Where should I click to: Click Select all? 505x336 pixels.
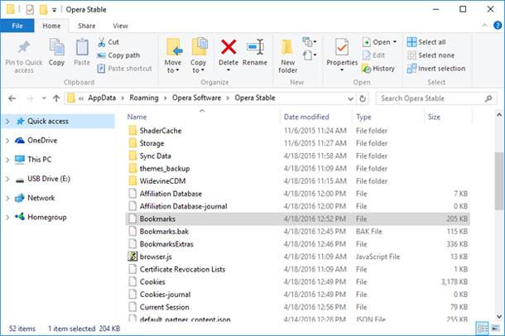426,42
